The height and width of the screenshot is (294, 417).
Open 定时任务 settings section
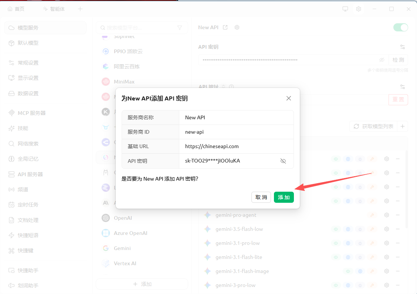pyautogui.click(x=45, y=205)
